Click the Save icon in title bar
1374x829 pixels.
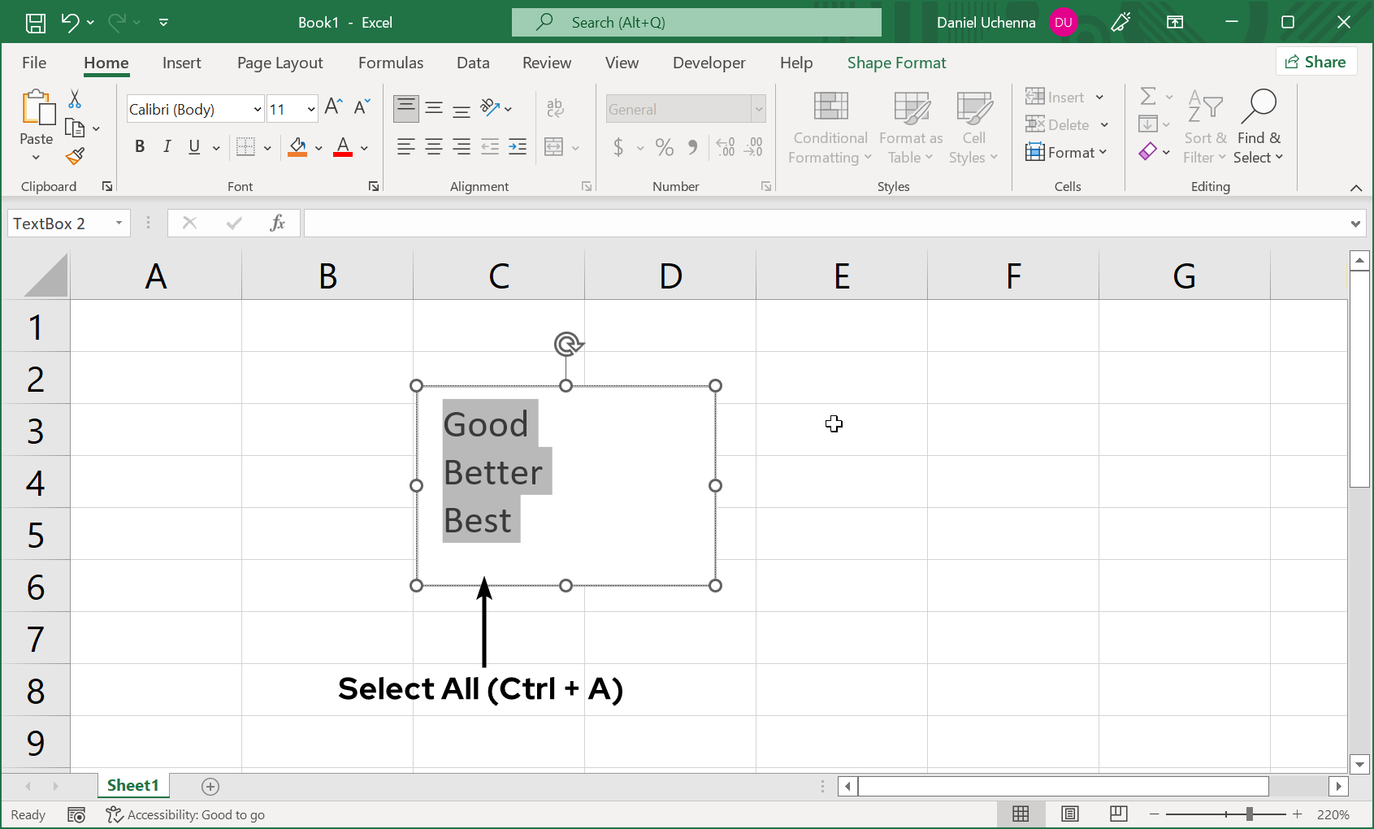[35, 23]
